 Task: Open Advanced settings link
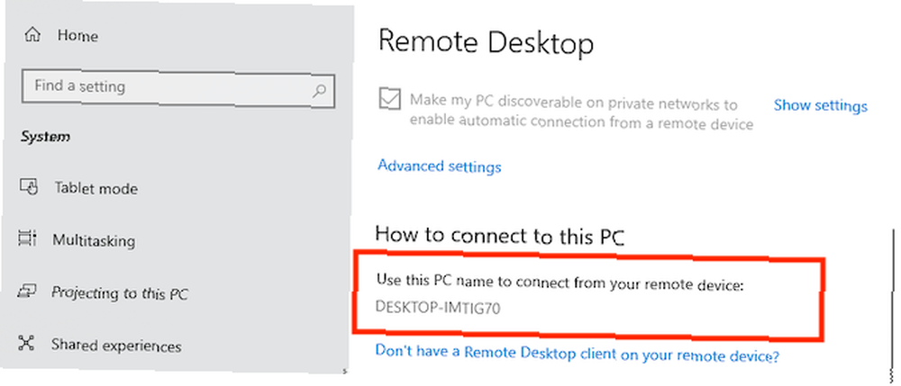point(439,166)
